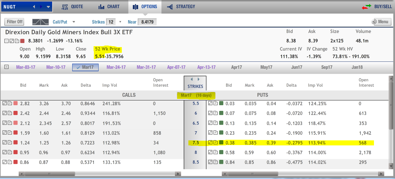Click the plus-box icon on the 0.58 put row
395x179 pixels.
coord(216,152)
